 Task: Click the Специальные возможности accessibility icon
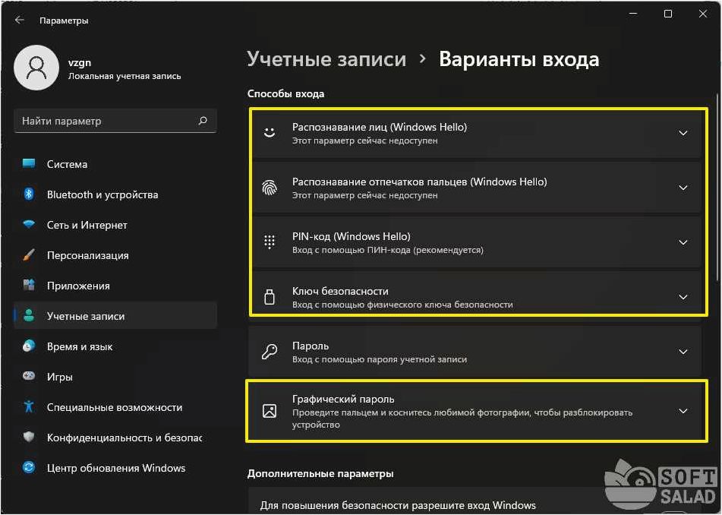[29, 406]
